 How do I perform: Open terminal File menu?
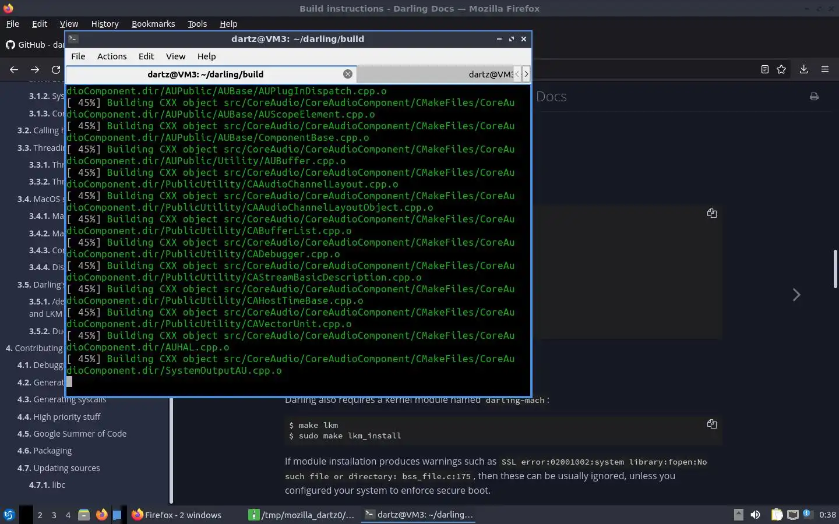pyautogui.click(x=78, y=56)
